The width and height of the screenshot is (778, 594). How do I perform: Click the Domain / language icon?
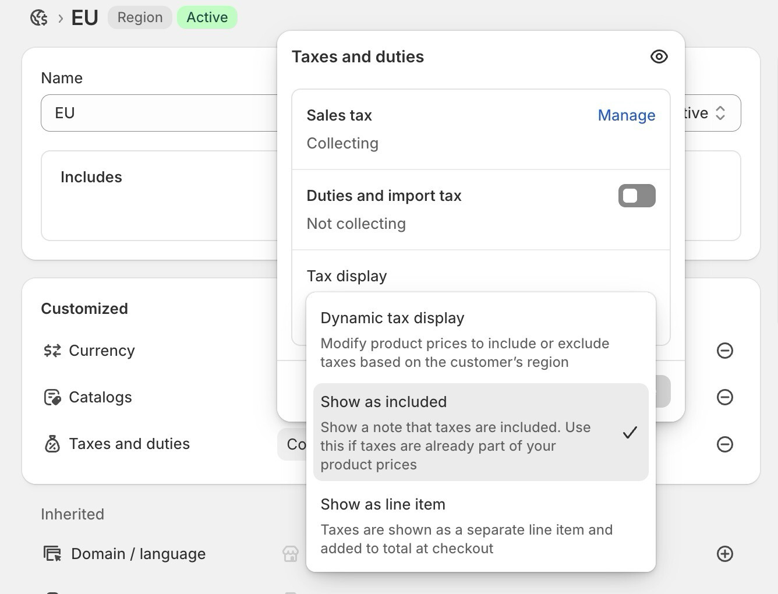52,554
